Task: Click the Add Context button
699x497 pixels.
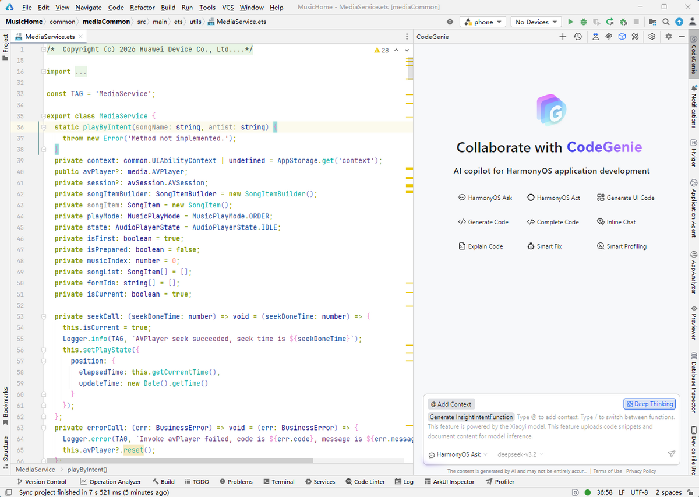Action: point(451,404)
